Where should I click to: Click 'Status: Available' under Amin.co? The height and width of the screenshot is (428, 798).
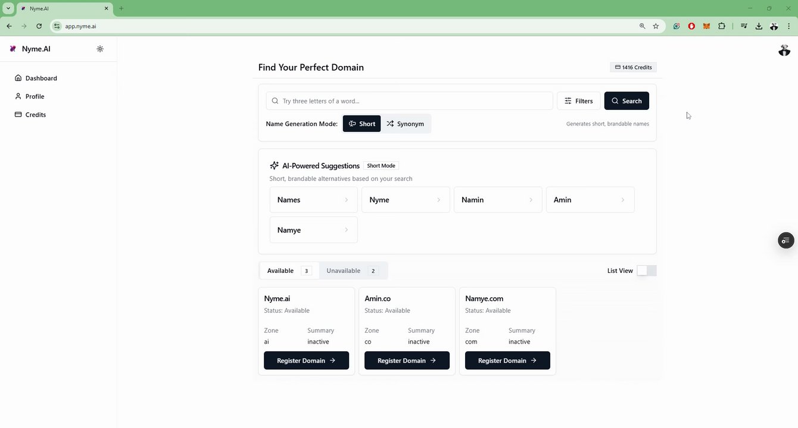pos(387,310)
